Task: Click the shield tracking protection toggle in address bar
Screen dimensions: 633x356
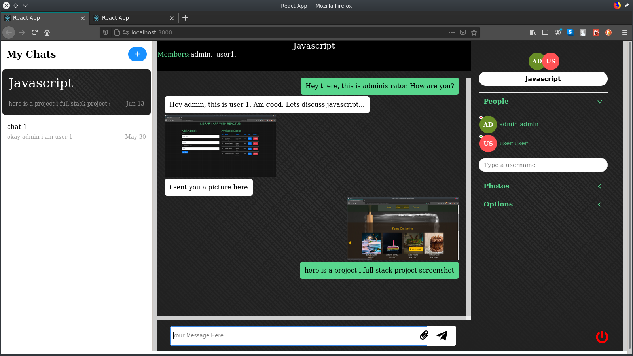Action: (105, 32)
